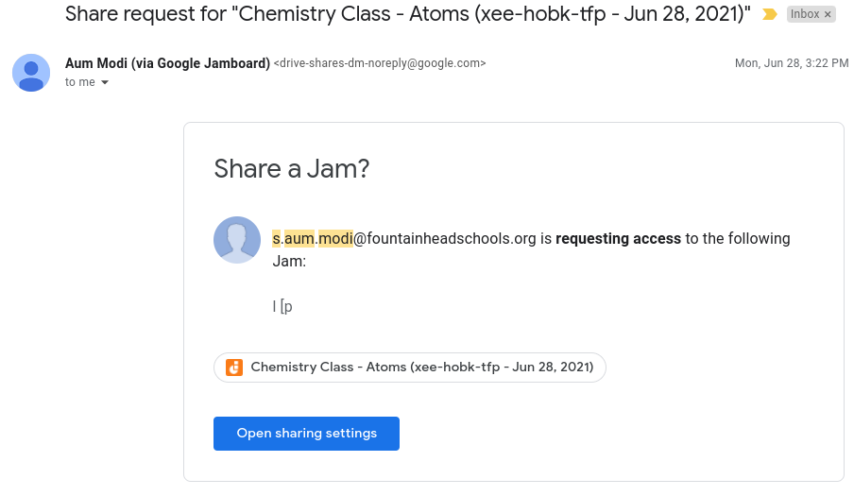Click highlighted 'modi' search term

tap(336, 238)
